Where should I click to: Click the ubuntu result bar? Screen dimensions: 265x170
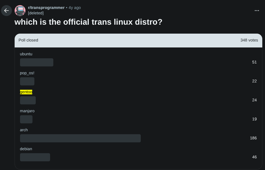pos(37,62)
